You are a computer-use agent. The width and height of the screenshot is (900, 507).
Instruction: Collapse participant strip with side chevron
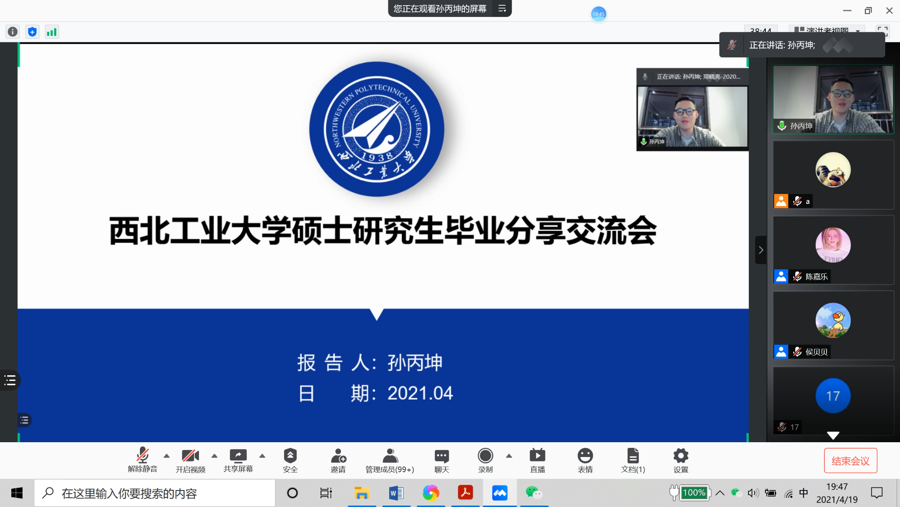coord(761,250)
